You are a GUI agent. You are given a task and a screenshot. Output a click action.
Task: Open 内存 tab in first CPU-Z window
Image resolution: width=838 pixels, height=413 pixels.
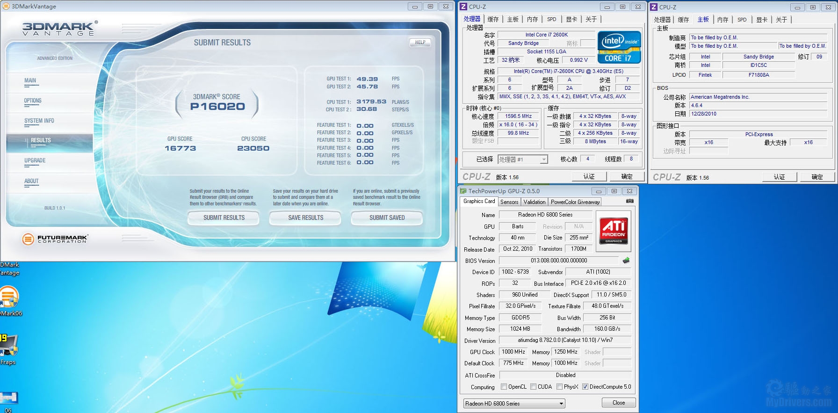(x=532, y=19)
